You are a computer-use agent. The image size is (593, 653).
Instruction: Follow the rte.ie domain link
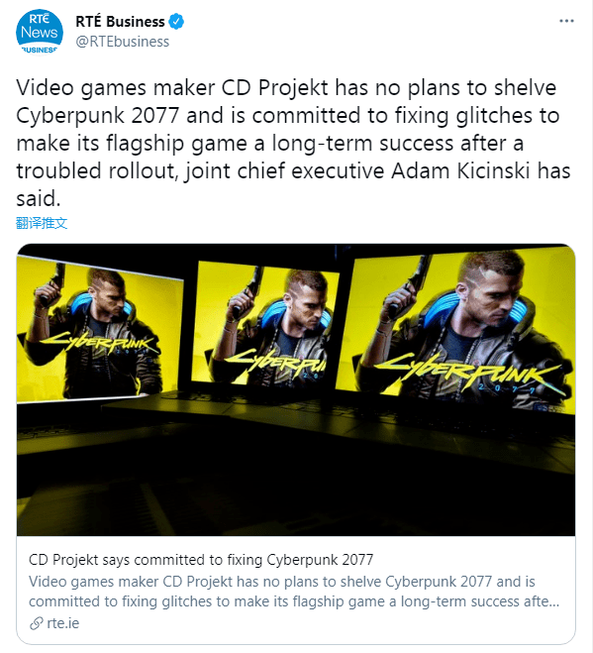[62, 623]
